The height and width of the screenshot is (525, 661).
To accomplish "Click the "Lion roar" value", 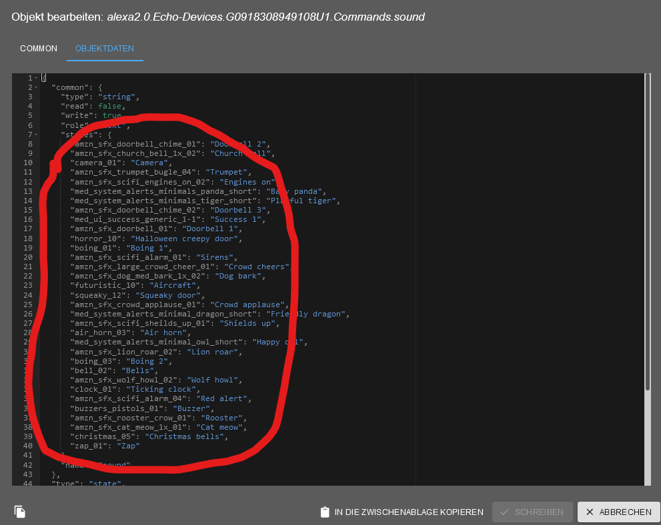I will coord(213,352).
